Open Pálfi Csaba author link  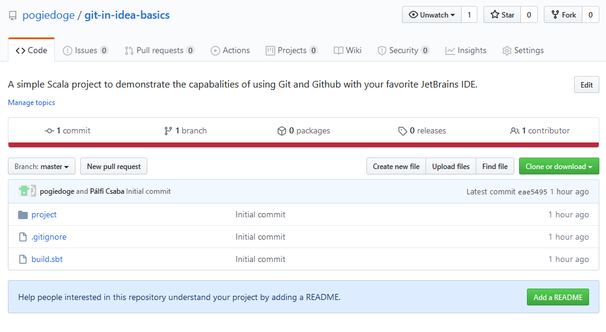pyautogui.click(x=107, y=191)
